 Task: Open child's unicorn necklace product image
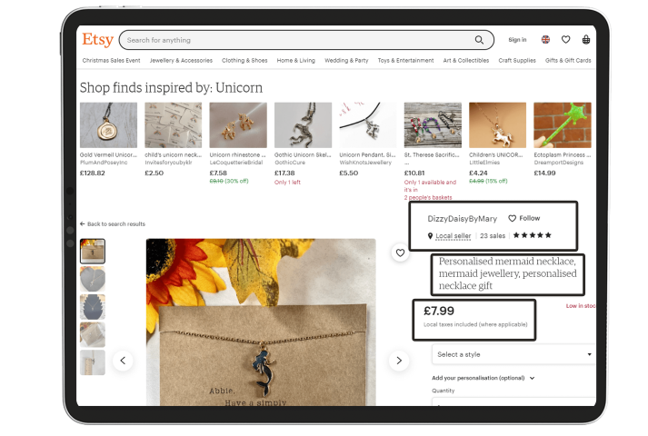point(174,125)
